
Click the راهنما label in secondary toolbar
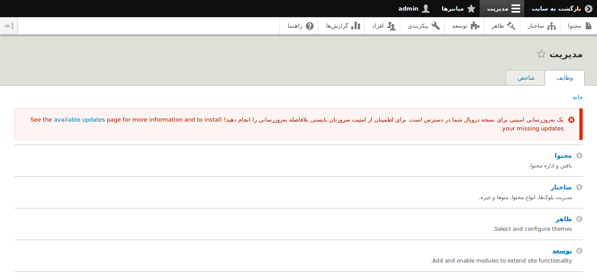295,26
